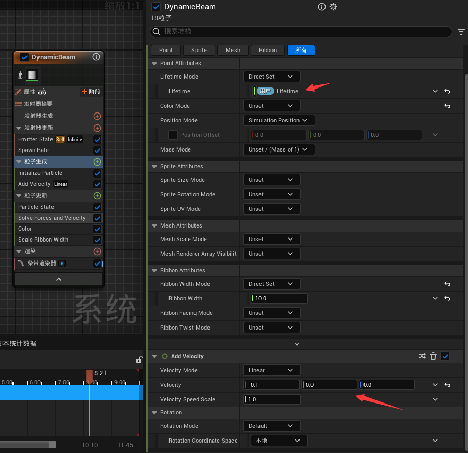468x453 pixels.
Task: Open the Lifetime Mode dropdown
Action: point(271,77)
